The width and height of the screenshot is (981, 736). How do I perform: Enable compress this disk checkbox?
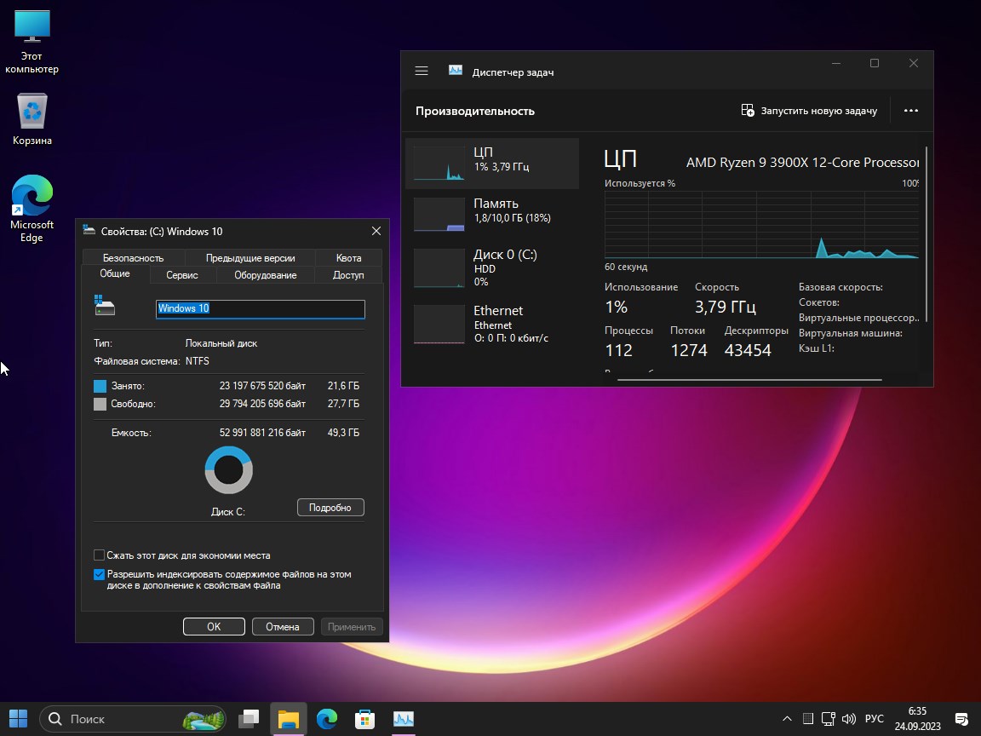(100, 555)
